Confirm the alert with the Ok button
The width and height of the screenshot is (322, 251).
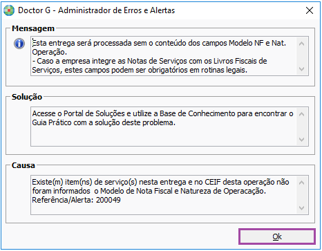click(x=277, y=236)
